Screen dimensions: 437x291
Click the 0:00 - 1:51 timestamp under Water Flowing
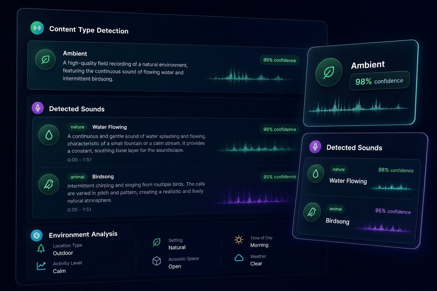click(79, 160)
